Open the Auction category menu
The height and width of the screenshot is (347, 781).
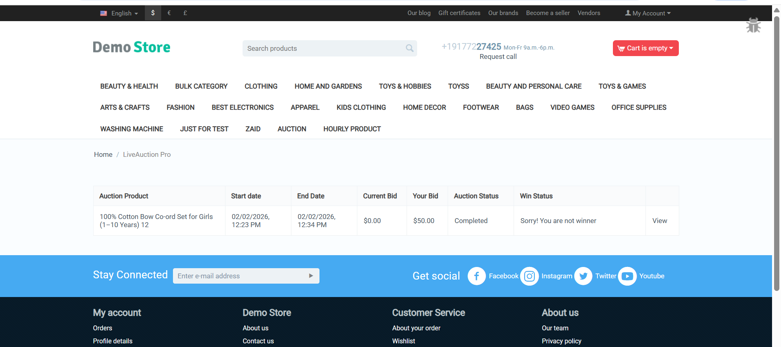292,129
